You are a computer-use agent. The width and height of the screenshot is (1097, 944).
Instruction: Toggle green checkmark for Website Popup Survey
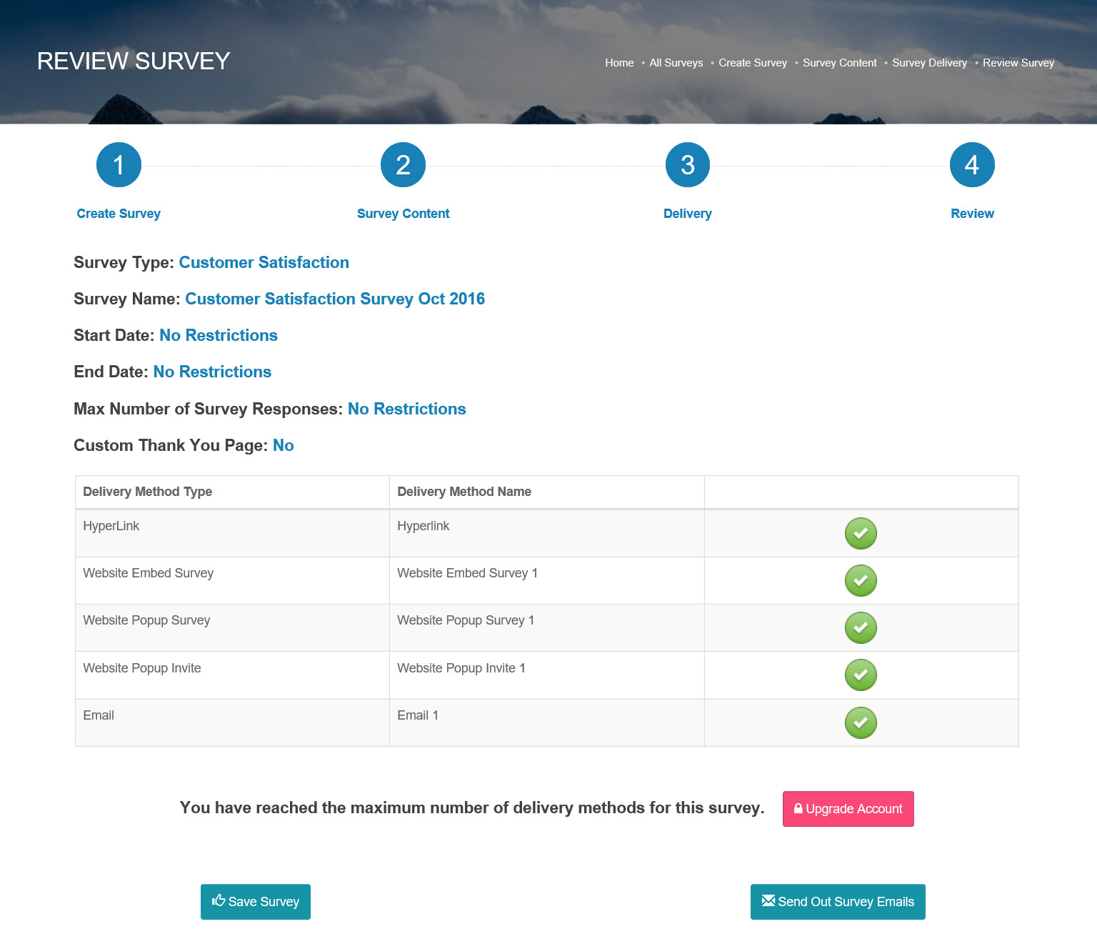(x=861, y=628)
